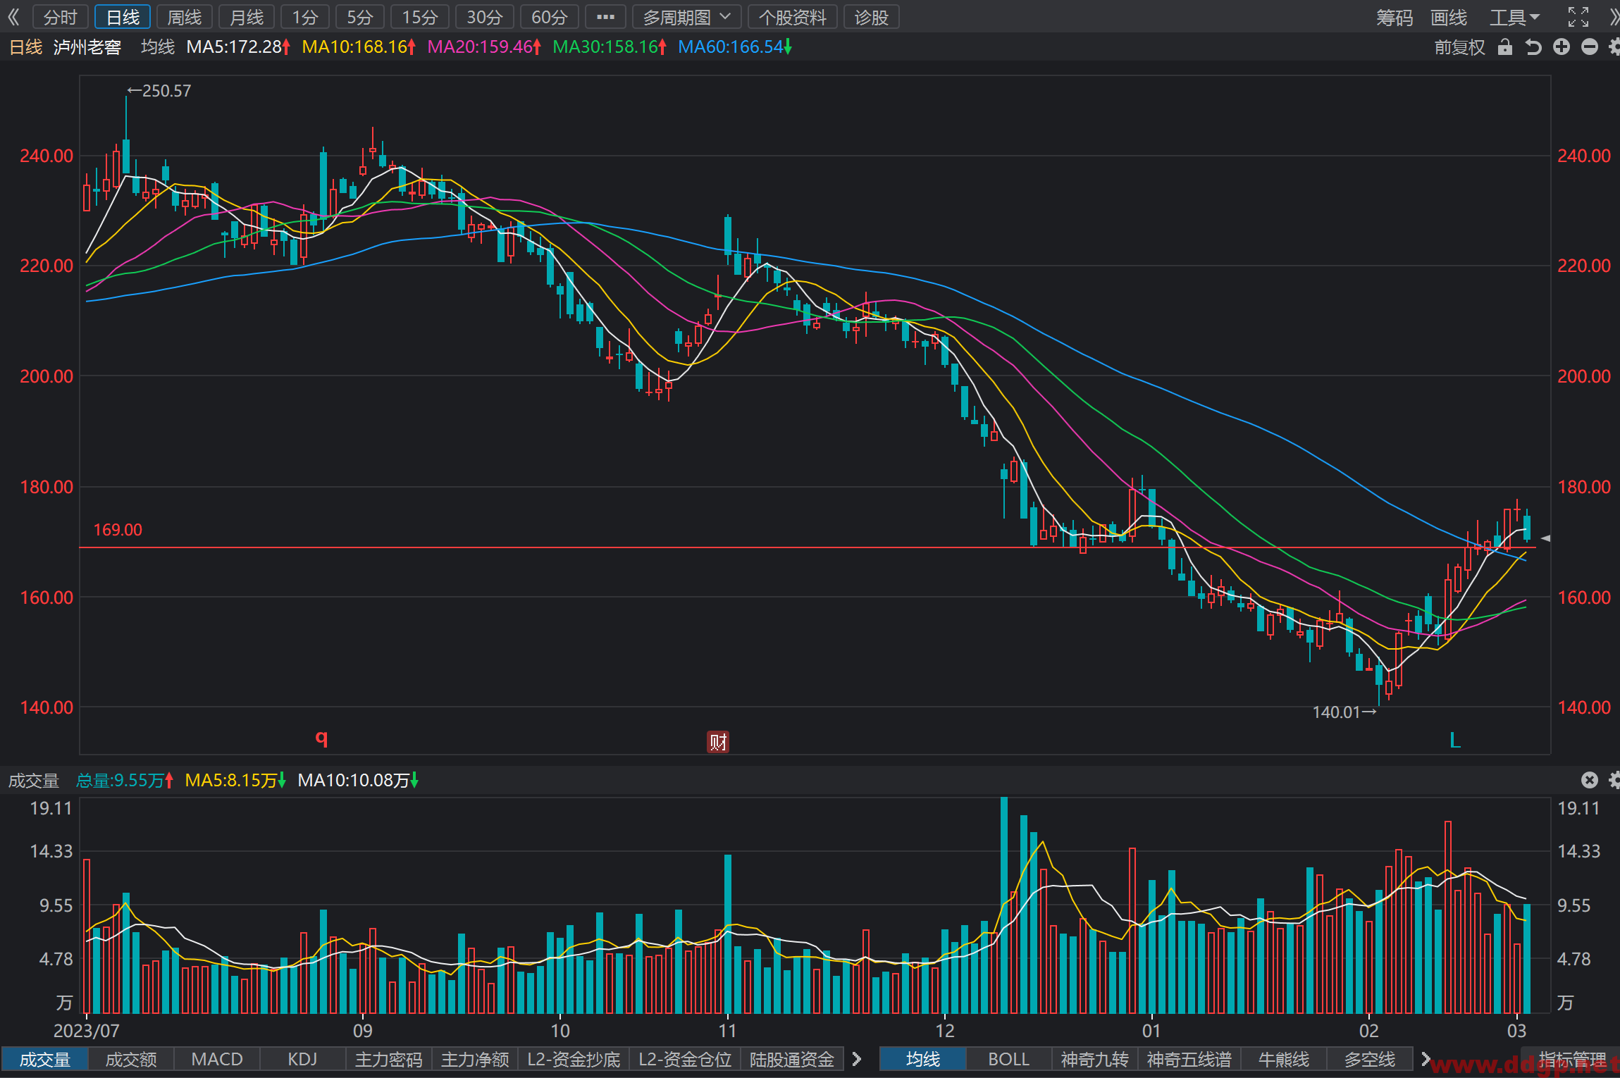The image size is (1620, 1078).
Task: Open fullscreen view with the expand icon
Action: (1578, 17)
